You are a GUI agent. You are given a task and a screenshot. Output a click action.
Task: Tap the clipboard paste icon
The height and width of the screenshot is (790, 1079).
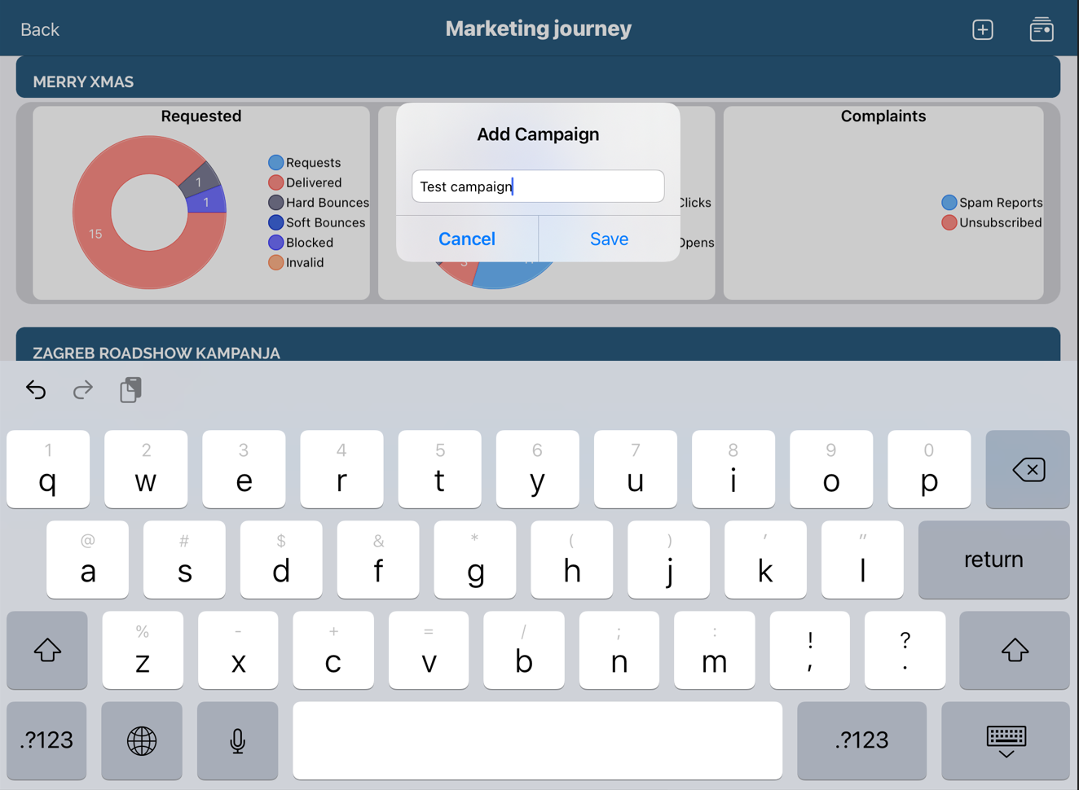[x=130, y=390]
